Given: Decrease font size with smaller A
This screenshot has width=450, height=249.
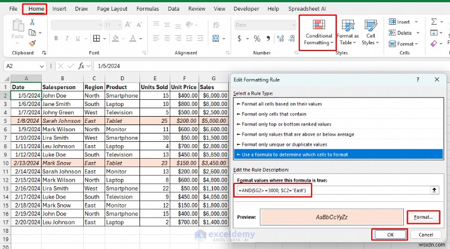Looking at the screenshot, I should [x=139, y=25].
